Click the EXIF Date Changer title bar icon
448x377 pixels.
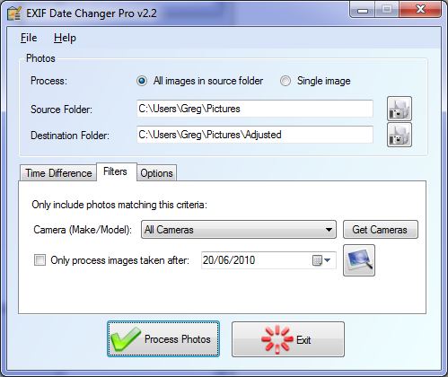pos(14,13)
